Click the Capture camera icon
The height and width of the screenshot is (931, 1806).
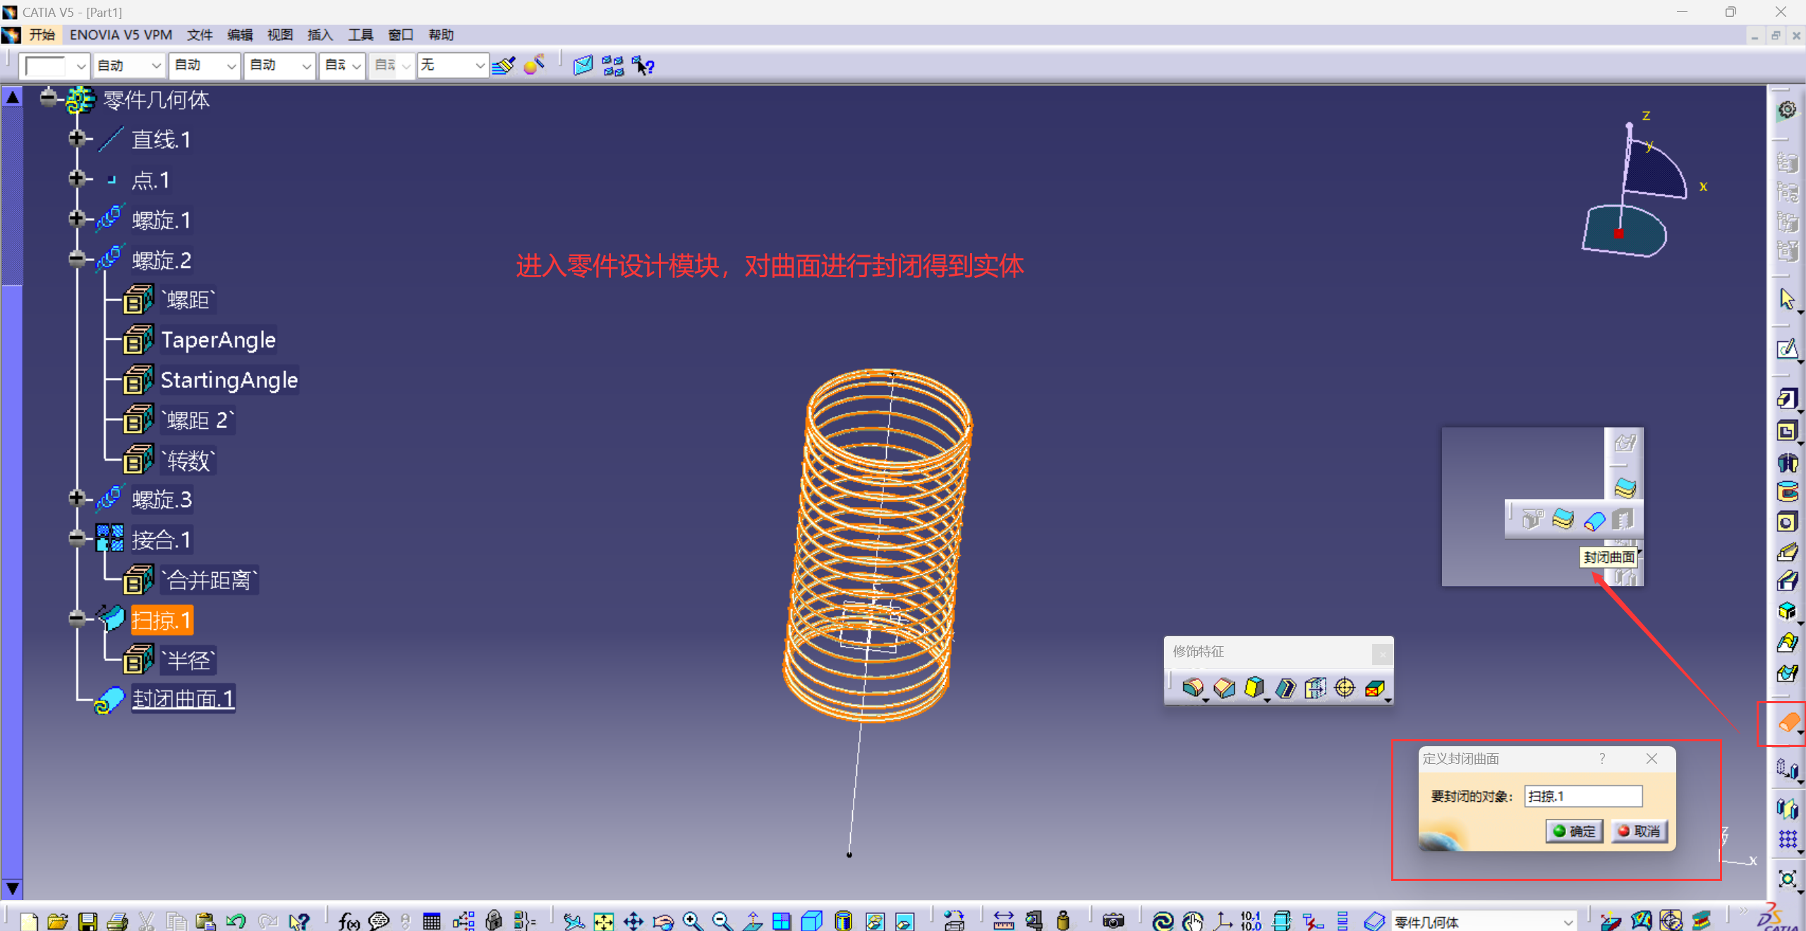(1113, 920)
